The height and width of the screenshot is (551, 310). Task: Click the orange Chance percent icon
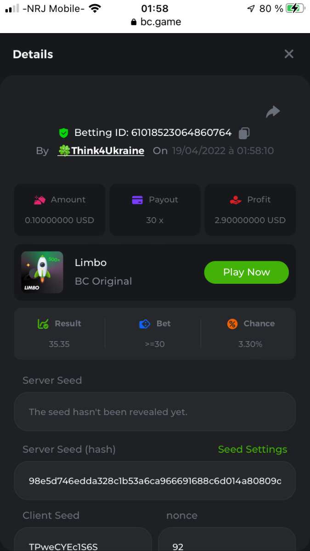(232, 324)
